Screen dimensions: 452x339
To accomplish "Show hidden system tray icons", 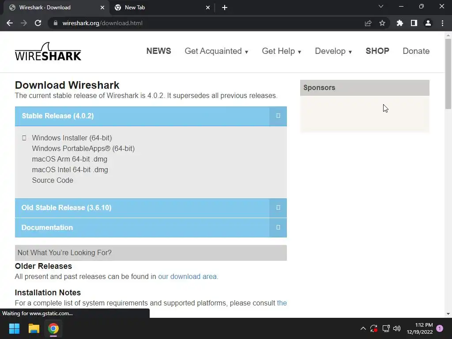I will pos(363,328).
